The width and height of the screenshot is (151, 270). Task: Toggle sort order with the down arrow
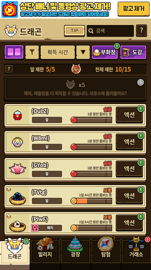(x=83, y=52)
